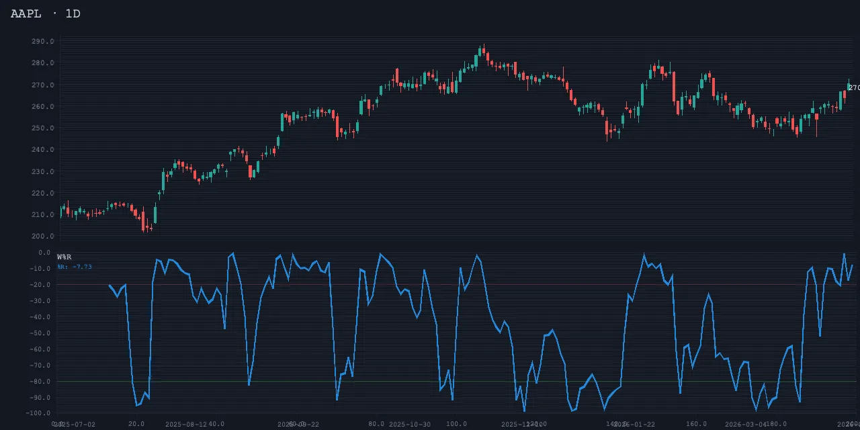The width and height of the screenshot is (860, 430).
Task: Click the candlestick at the chart's highest peak
Action: click(482, 51)
